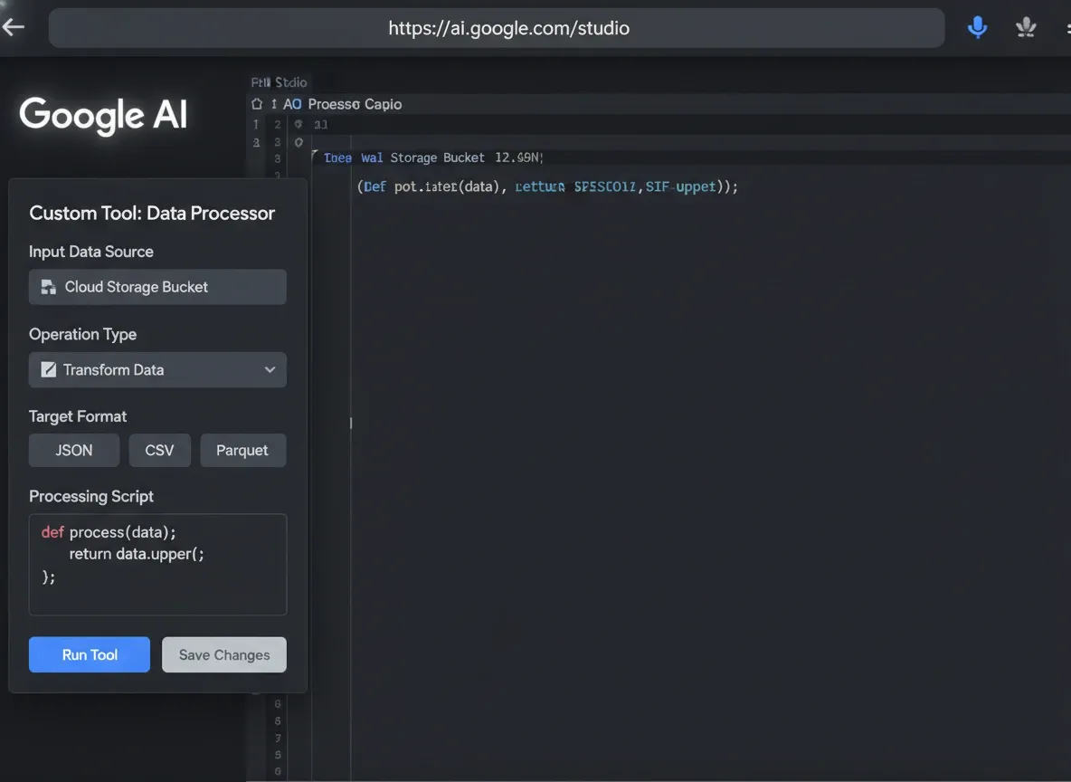
Task: Click the shield icon in the editor gutter
Action: (x=298, y=124)
